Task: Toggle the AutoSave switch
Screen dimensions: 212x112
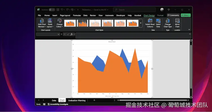Action: (52, 10)
